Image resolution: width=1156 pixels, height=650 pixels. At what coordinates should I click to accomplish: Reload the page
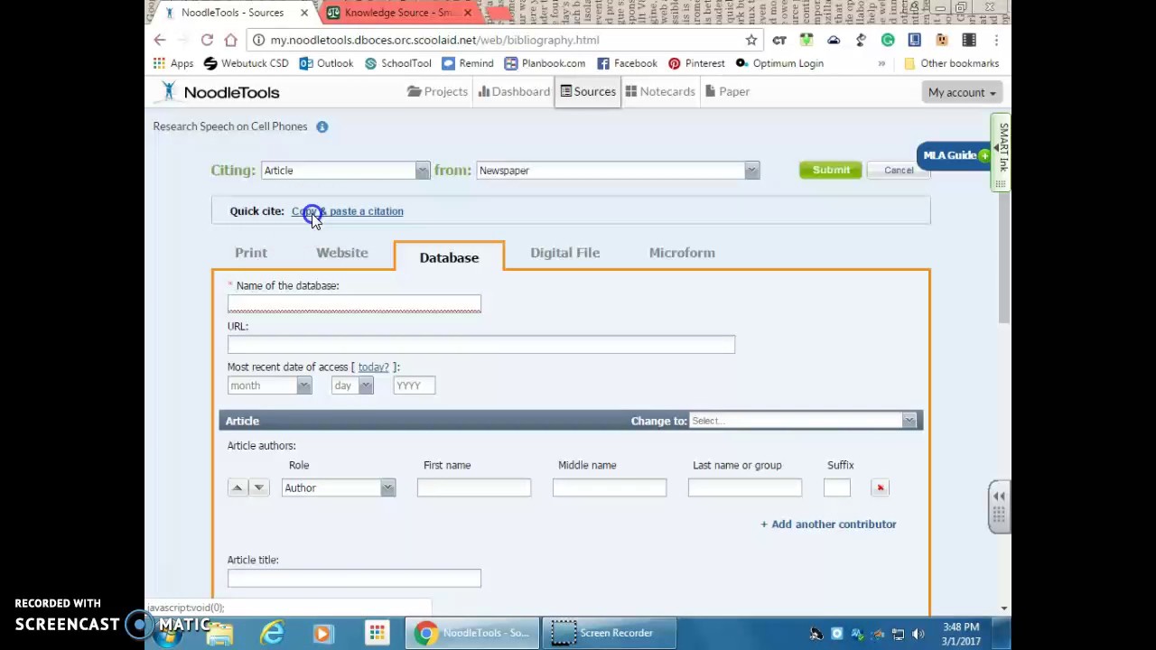point(207,40)
